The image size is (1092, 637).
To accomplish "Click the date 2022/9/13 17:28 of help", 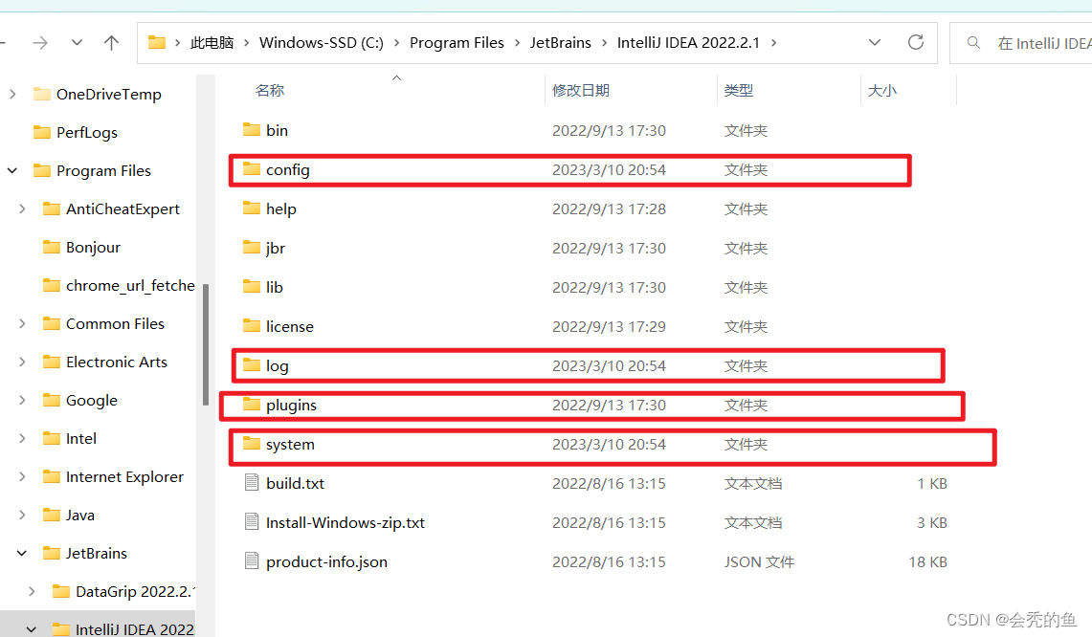I will click(x=610, y=209).
